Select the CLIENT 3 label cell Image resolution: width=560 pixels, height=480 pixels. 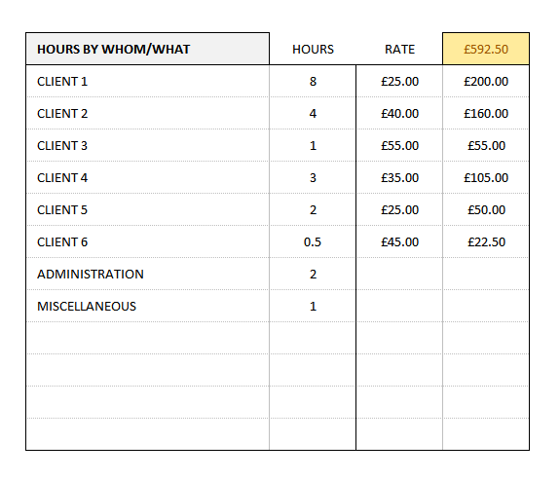pos(147,145)
